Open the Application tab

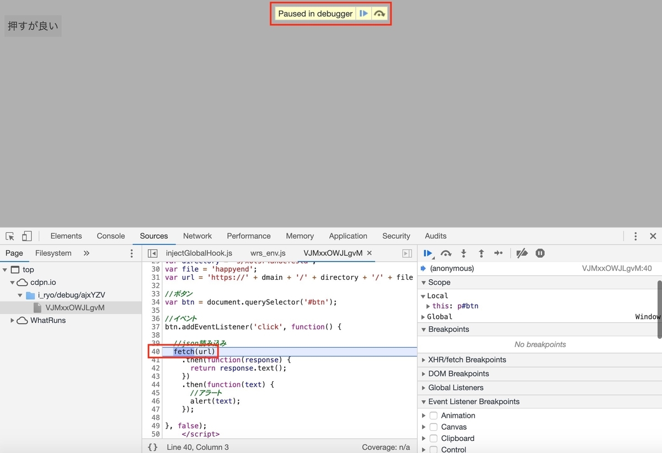(x=348, y=236)
